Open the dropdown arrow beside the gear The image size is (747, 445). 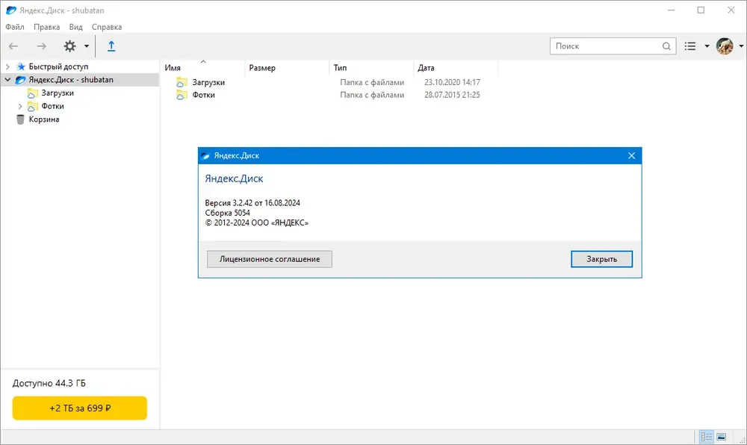point(86,46)
